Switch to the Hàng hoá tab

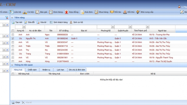pos(18,70)
